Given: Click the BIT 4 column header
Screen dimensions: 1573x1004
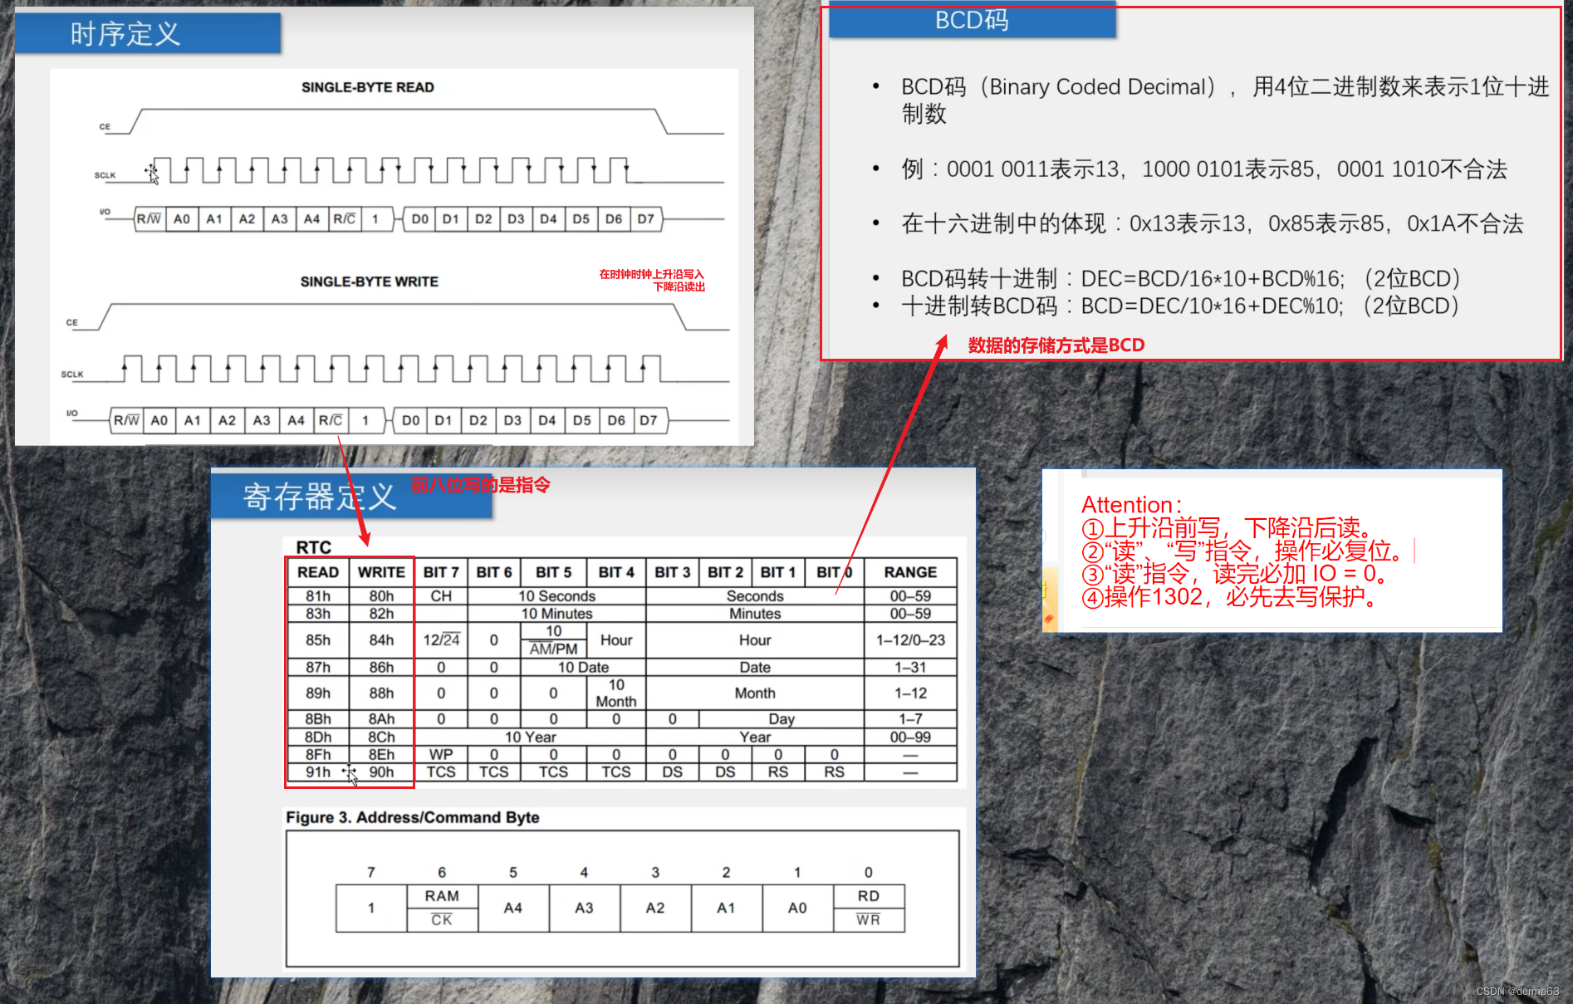Looking at the screenshot, I should point(616,572).
